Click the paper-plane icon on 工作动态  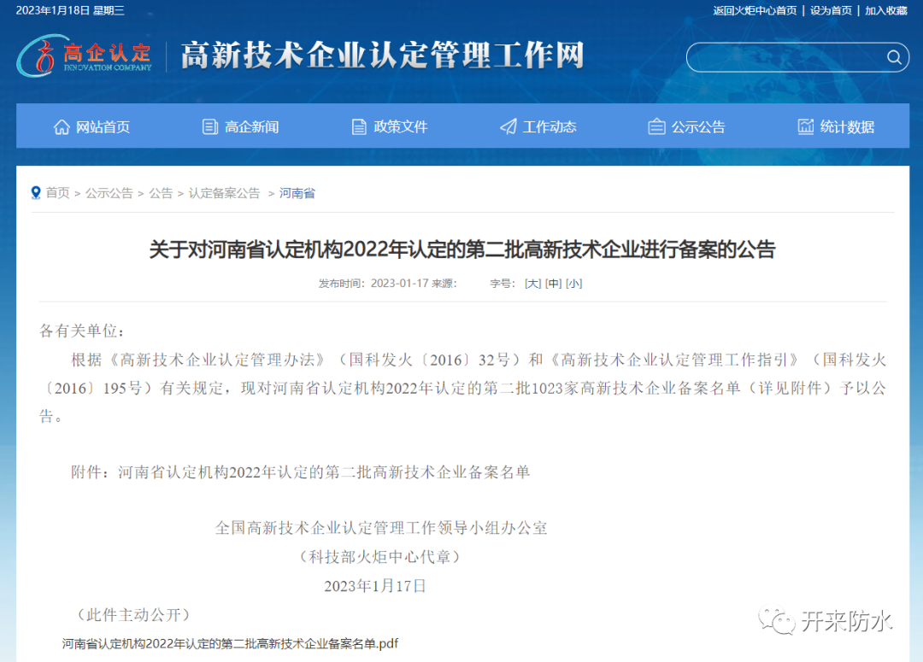(x=508, y=126)
